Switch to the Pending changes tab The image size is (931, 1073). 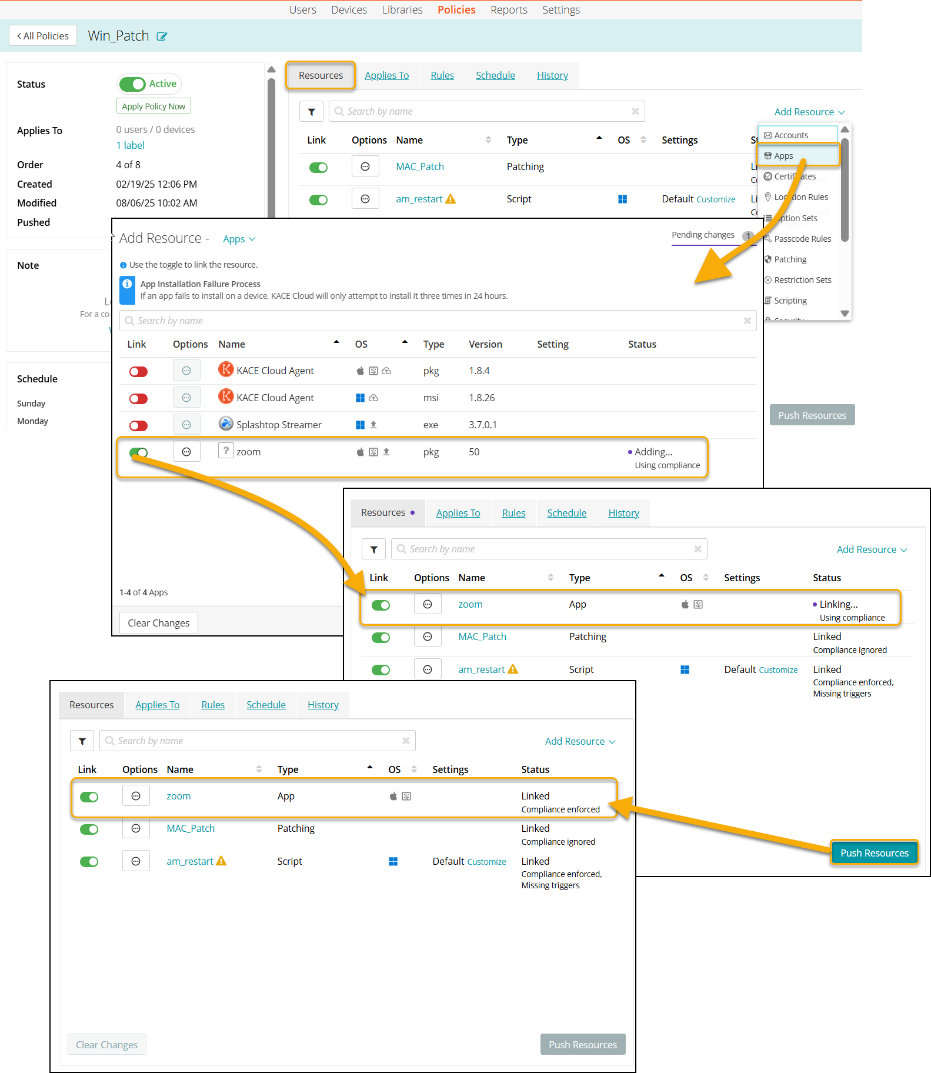[703, 235]
